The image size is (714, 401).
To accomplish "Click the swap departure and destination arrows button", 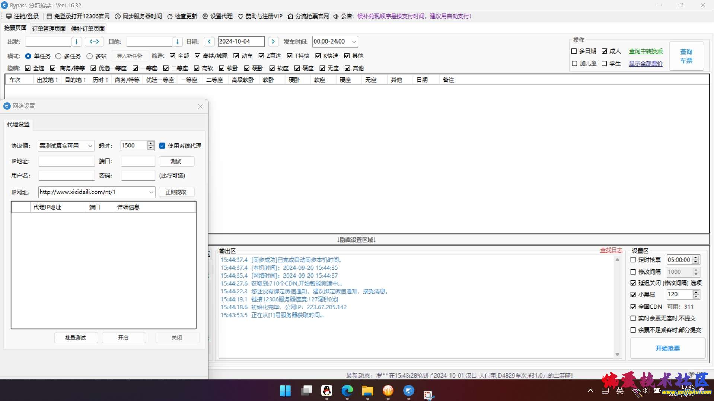I will pos(94,42).
